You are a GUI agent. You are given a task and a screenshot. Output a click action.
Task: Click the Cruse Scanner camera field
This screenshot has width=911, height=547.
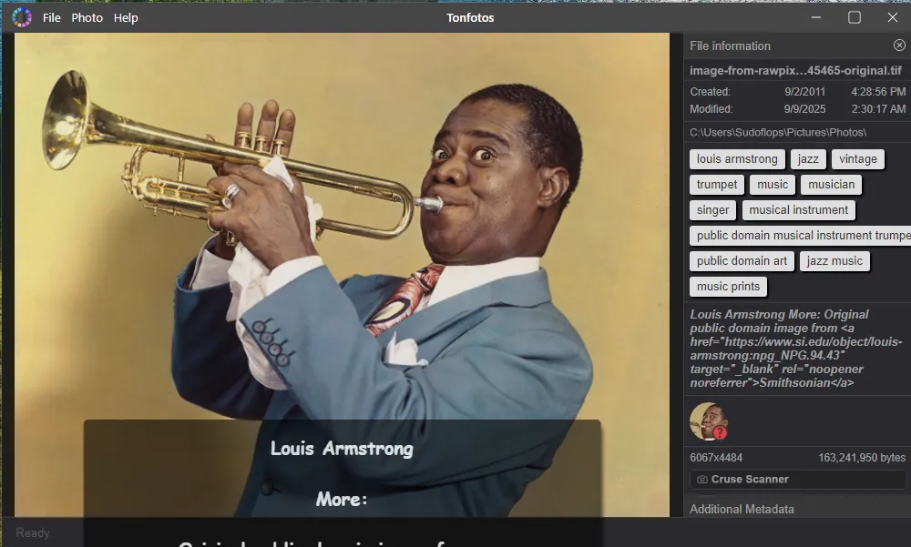tap(797, 480)
